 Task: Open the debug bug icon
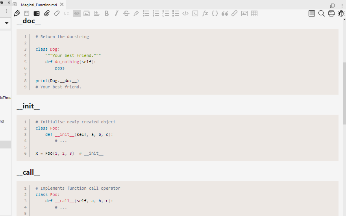341,13
